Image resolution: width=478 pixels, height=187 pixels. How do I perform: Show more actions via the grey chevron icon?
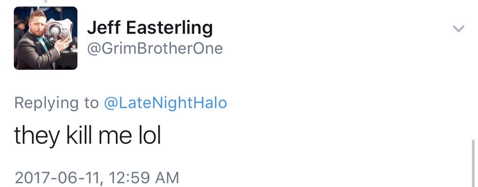(x=458, y=29)
